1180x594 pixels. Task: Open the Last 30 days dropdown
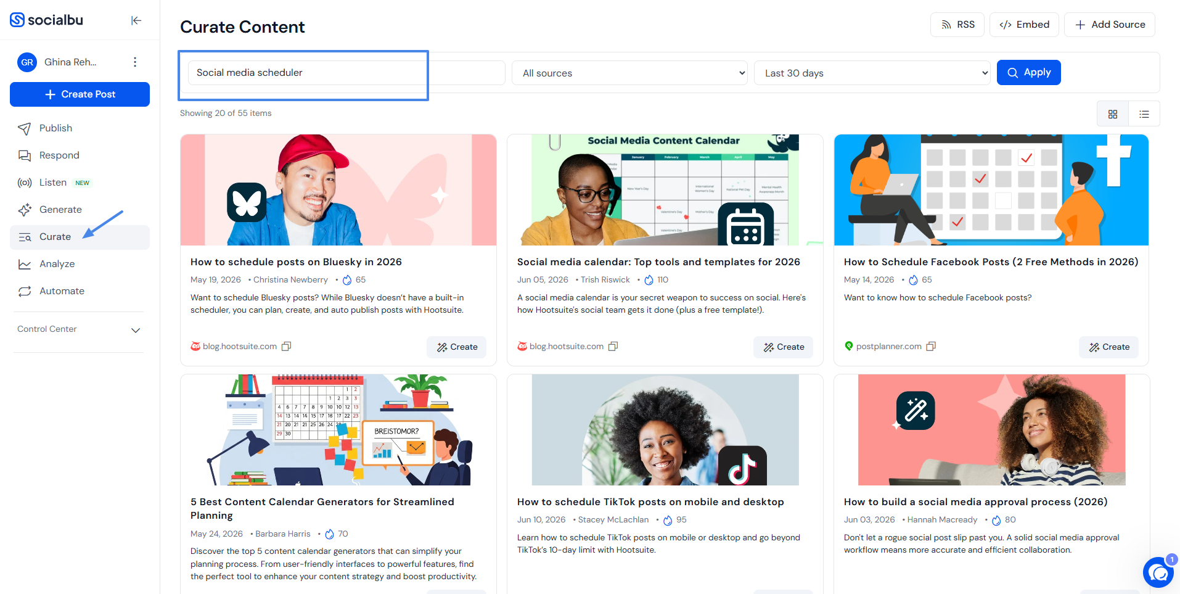872,73
